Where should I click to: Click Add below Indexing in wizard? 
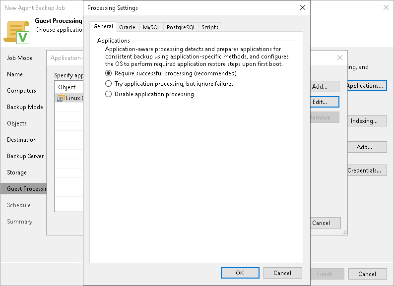point(367,147)
